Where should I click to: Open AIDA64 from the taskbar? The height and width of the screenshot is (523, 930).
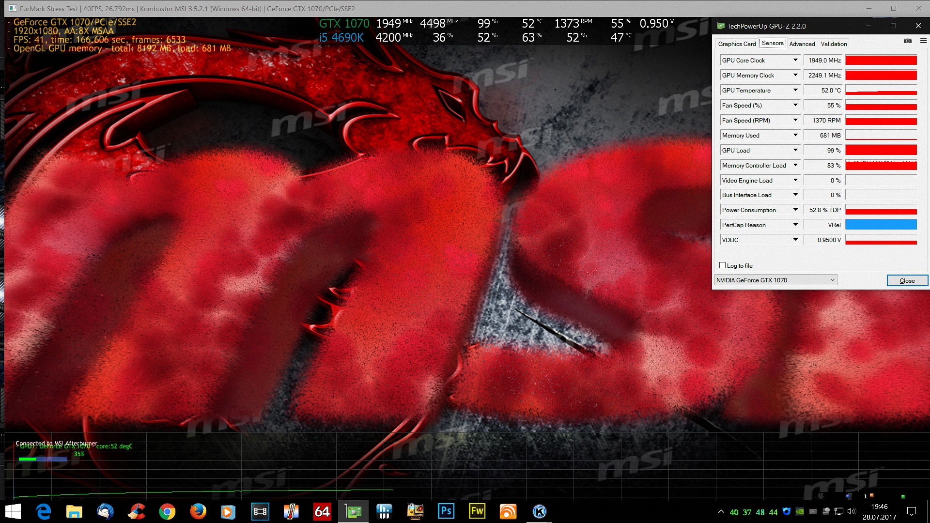click(x=322, y=511)
